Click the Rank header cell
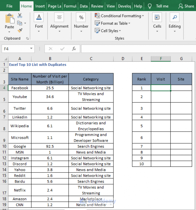This screenshot has height=210, width=196. (142, 79)
